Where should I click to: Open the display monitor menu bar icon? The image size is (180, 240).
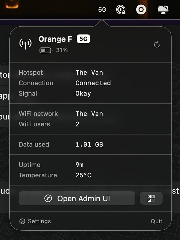point(163,10)
